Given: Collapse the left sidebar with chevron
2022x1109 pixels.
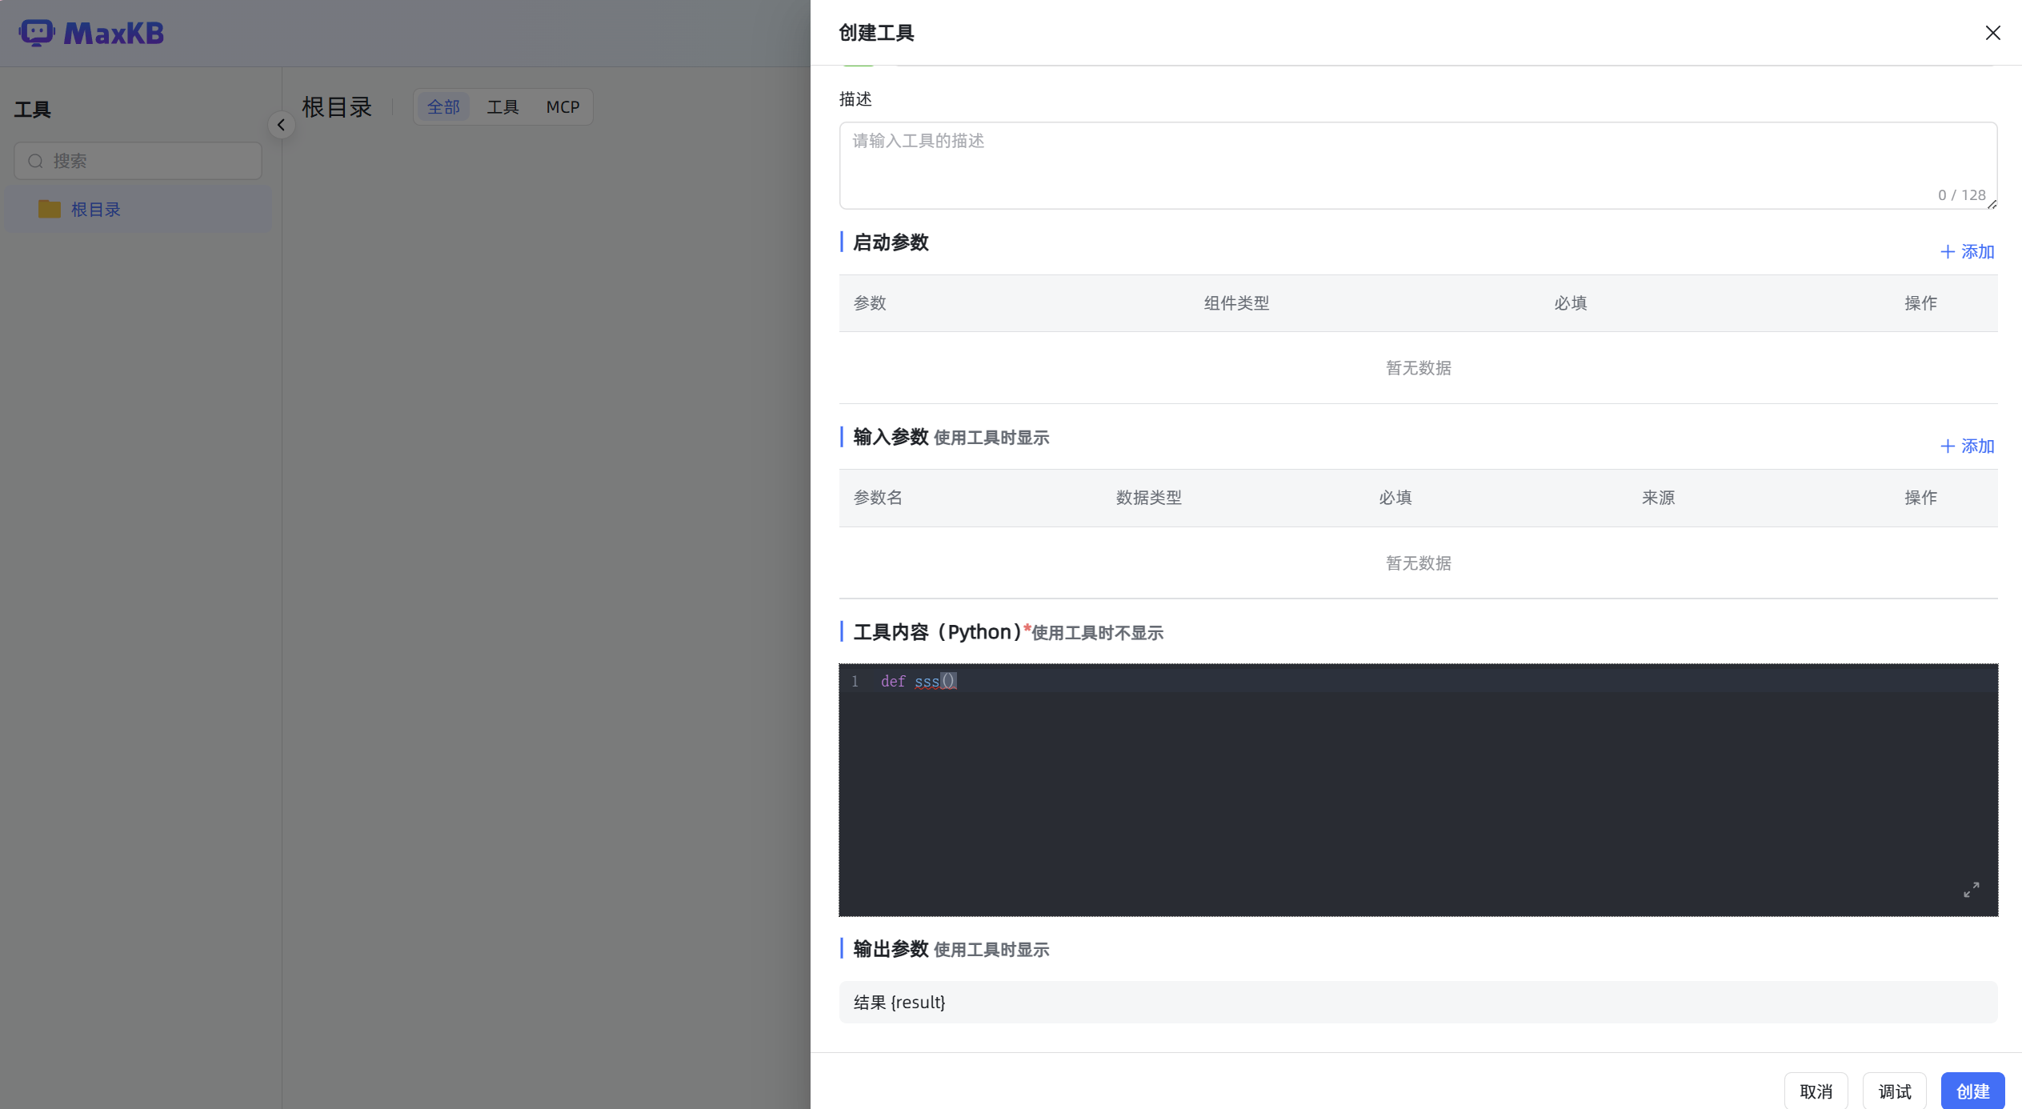Looking at the screenshot, I should [281, 125].
